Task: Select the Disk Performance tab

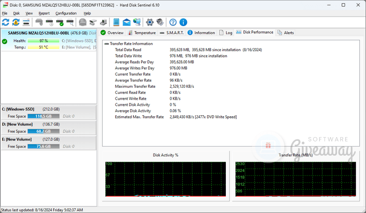Action: [255, 32]
